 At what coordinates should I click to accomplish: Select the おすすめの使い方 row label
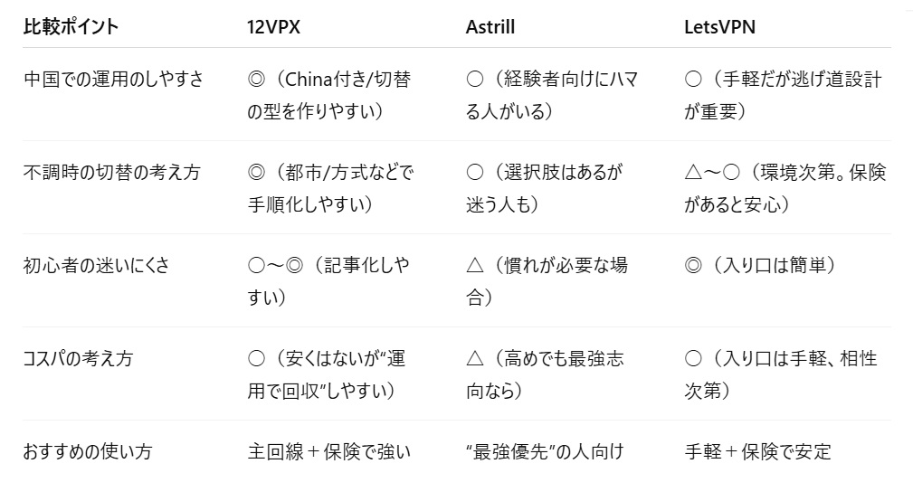(x=88, y=450)
